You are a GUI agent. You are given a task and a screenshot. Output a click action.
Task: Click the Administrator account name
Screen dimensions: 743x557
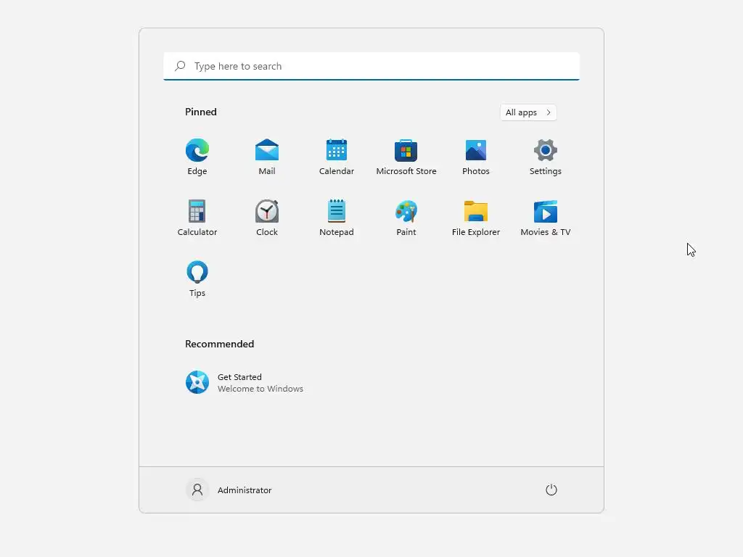coord(245,490)
